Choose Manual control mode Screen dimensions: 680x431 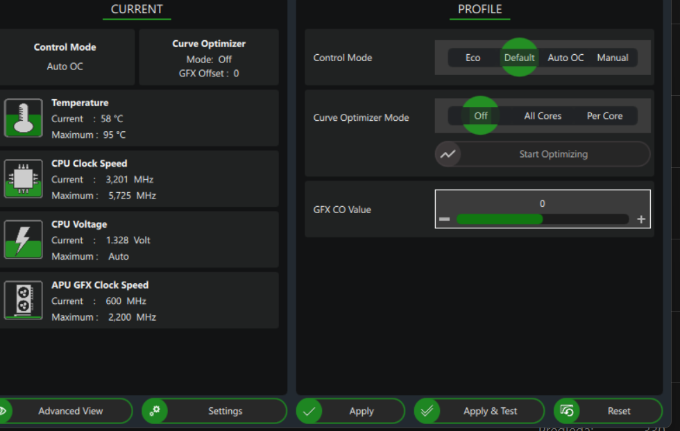coord(613,58)
